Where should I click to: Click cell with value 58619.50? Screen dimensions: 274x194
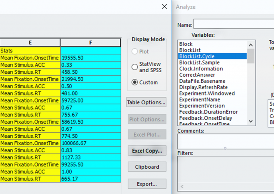[x=91, y=122]
